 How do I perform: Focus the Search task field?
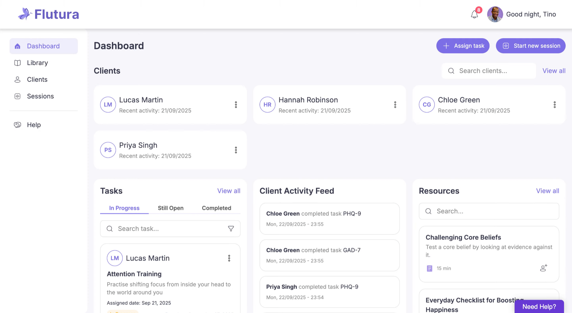click(x=170, y=229)
